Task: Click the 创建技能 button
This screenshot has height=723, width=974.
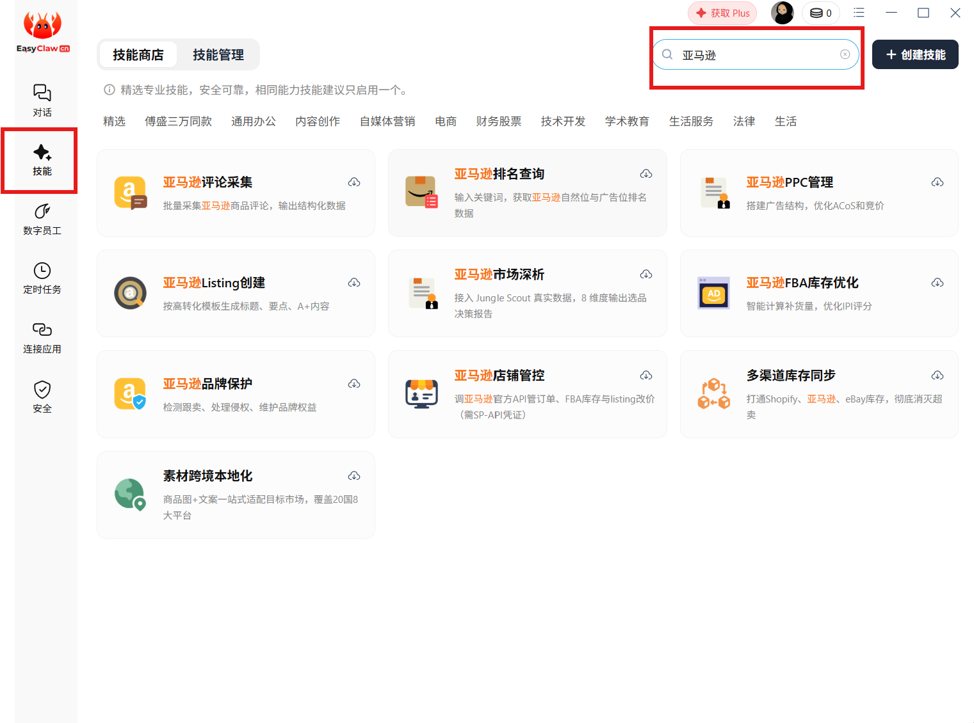Action: (915, 54)
